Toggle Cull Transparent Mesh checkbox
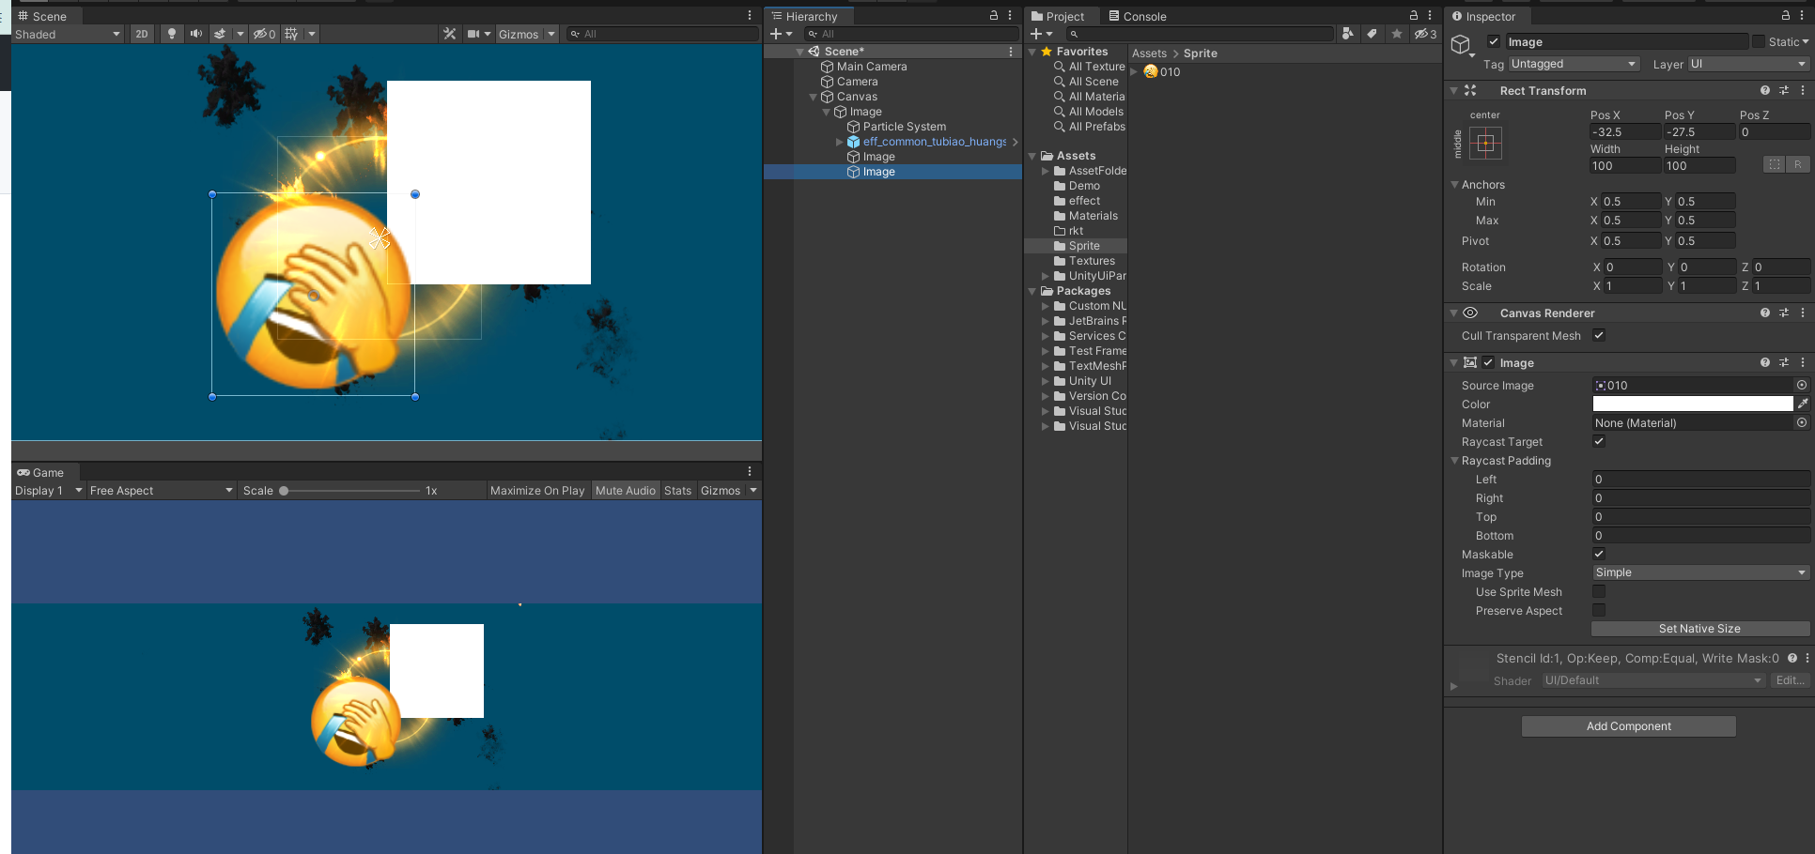Viewport: 1815px width, 854px height. click(1599, 335)
